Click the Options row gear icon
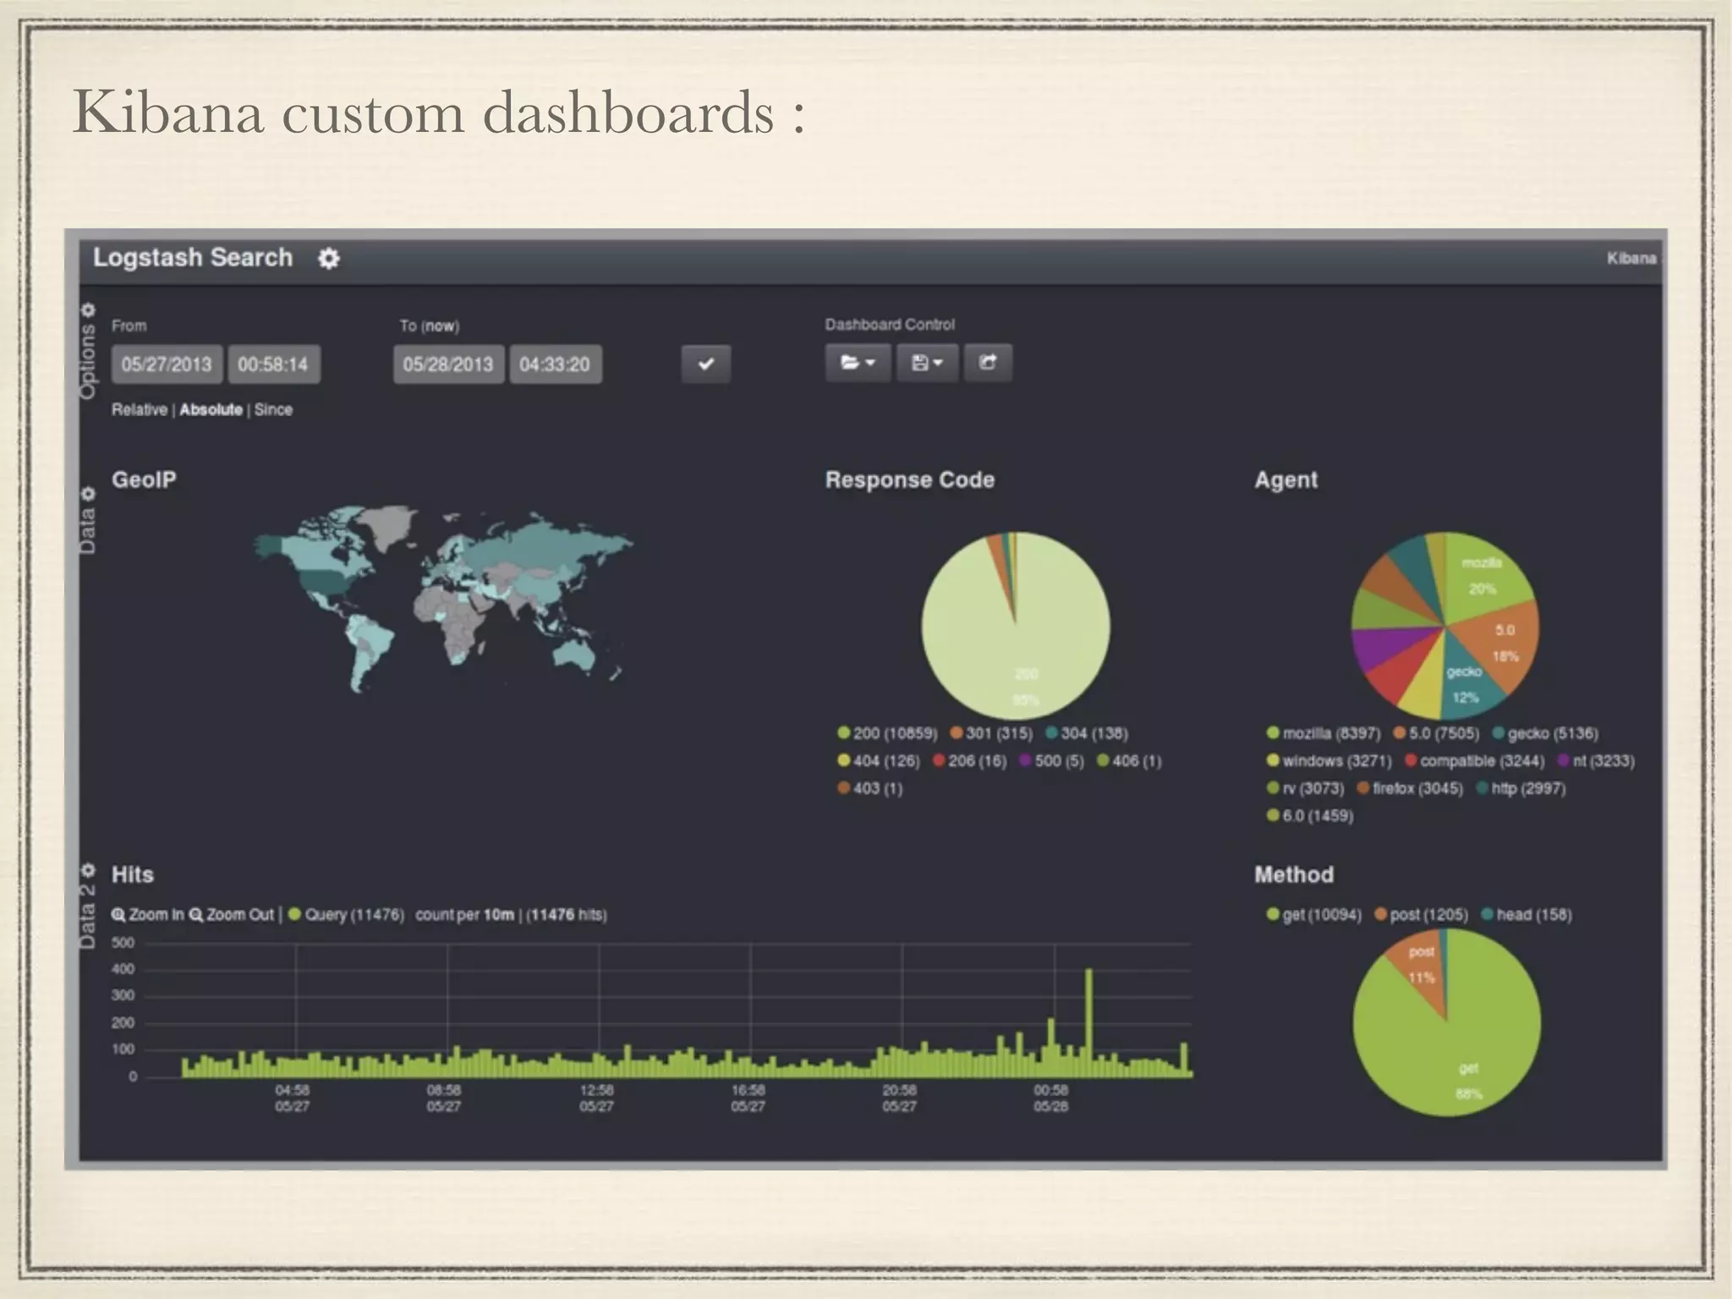Image resolution: width=1732 pixels, height=1299 pixels. pos(88,310)
